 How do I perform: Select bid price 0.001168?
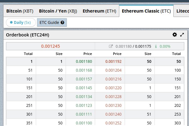pos(84,70)
